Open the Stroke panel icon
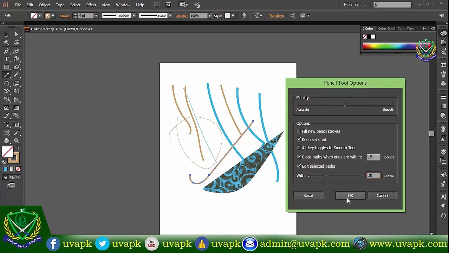 tap(443, 97)
